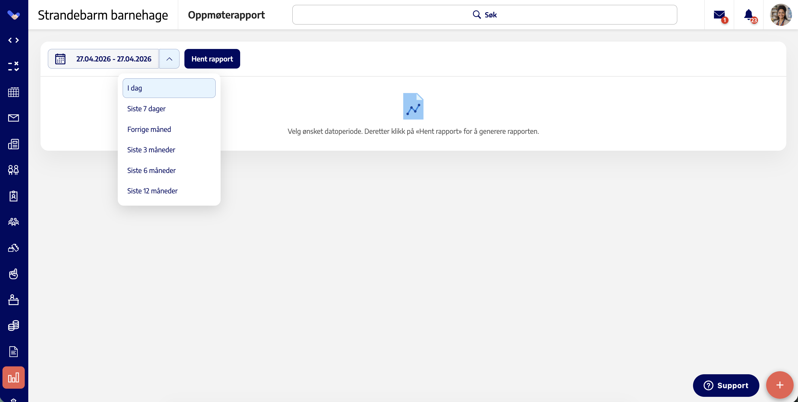Open the raised hand icon in the sidebar
Image resolution: width=798 pixels, height=402 pixels.
click(x=14, y=274)
